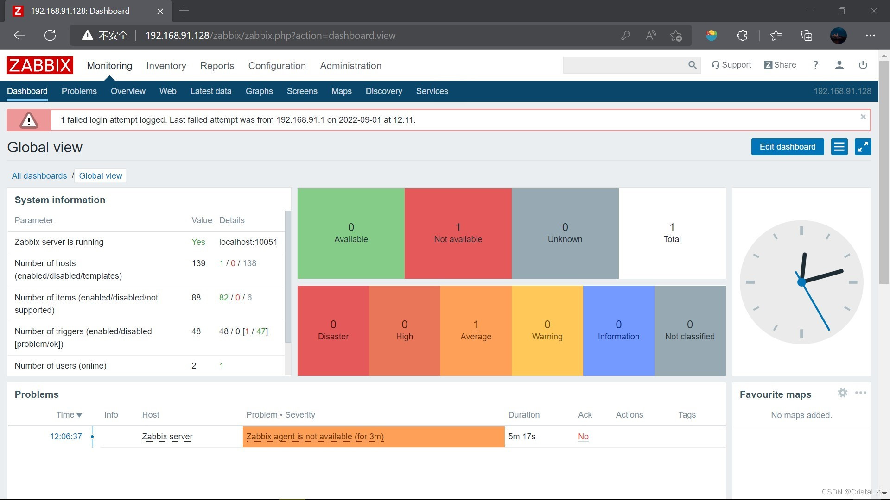The width and height of the screenshot is (890, 500).
Task: Open Favourite maps gear settings
Action: coord(842,393)
